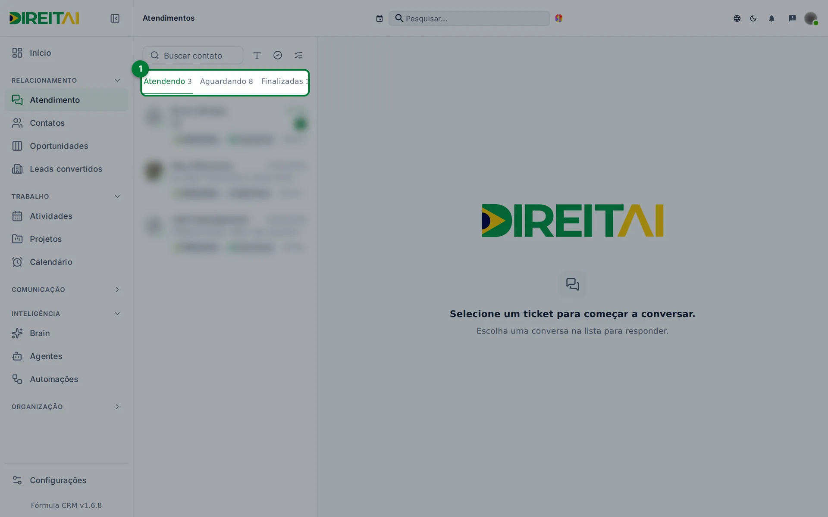828x517 pixels.
Task: Open Agentes page
Action: pos(66,356)
